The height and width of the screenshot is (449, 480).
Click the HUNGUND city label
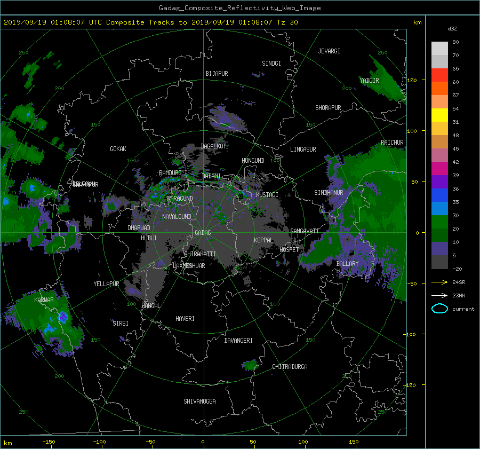tap(253, 161)
